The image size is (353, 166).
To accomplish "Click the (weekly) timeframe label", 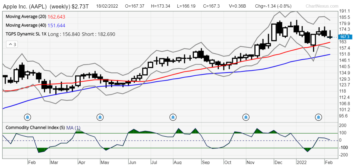I will tap(60, 6).
